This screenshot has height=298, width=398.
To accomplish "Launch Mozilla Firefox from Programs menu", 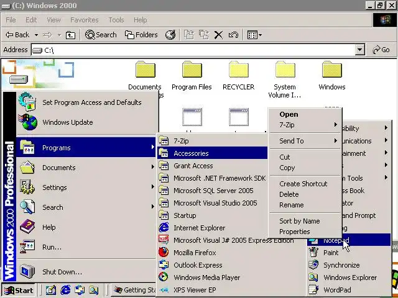I will coord(231,253).
